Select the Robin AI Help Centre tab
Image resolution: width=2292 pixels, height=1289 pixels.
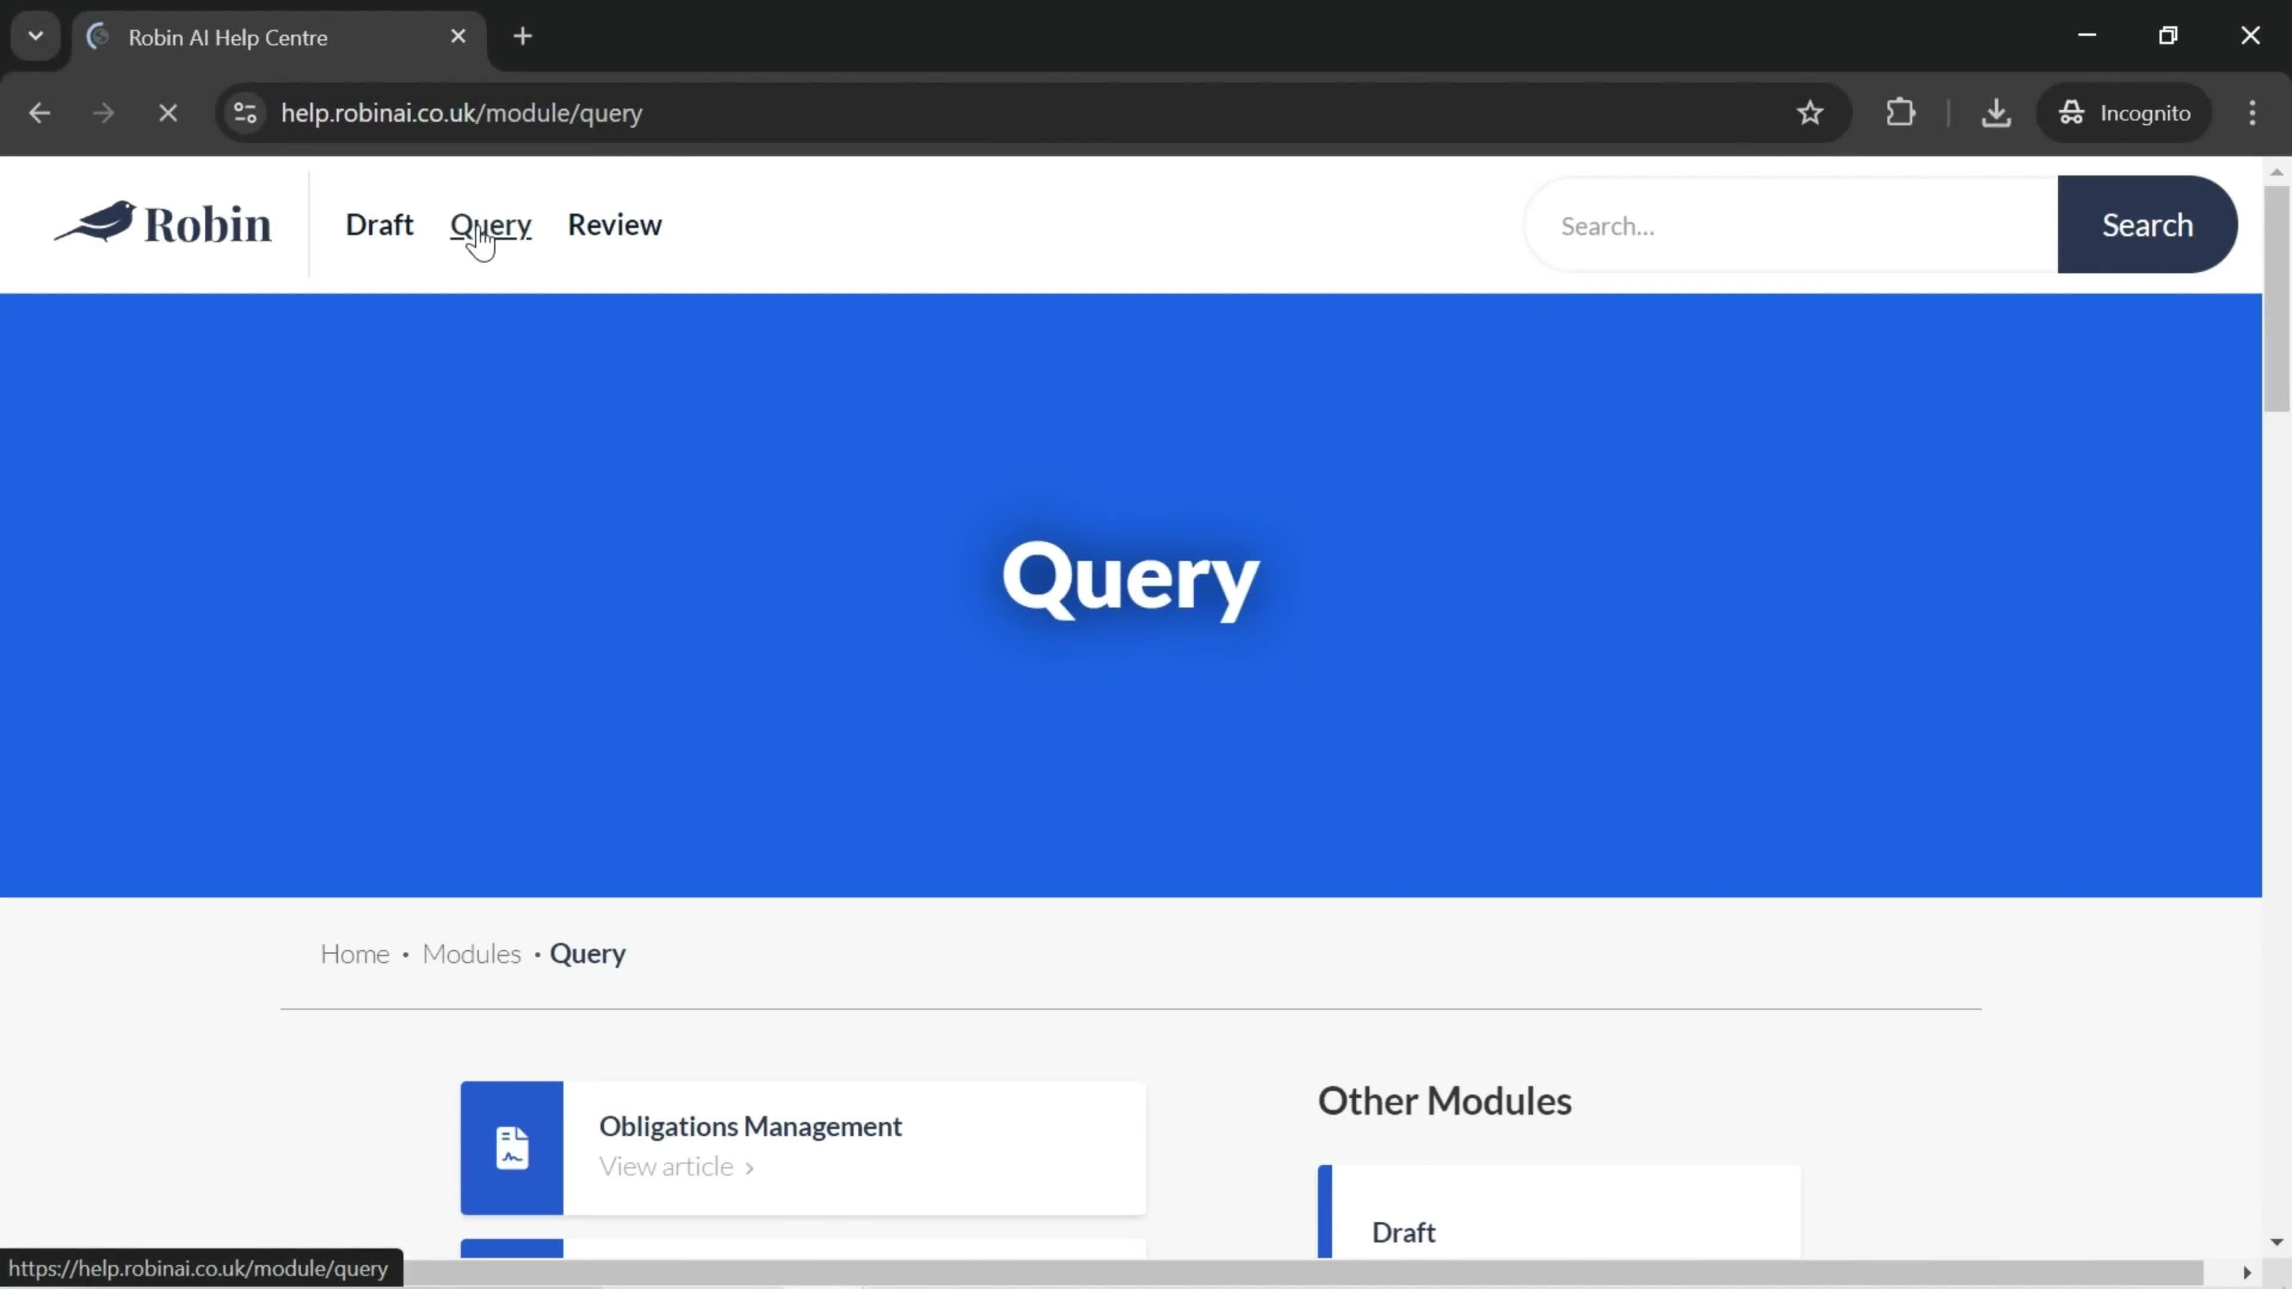pyautogui.click(x=281, y=38)
